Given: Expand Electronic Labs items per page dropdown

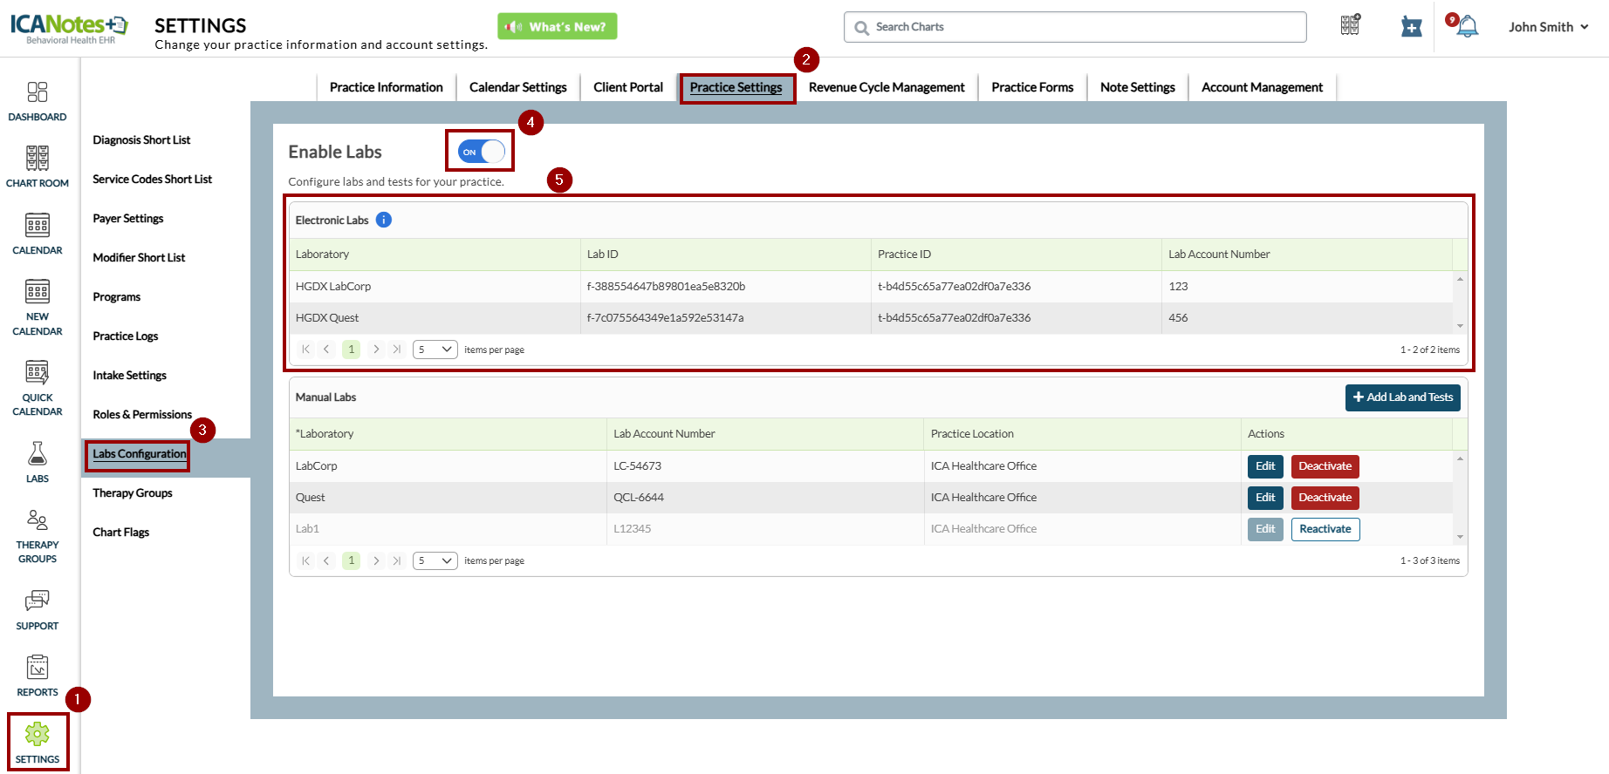Looking at the screenshot, I should tap(435, 350).
